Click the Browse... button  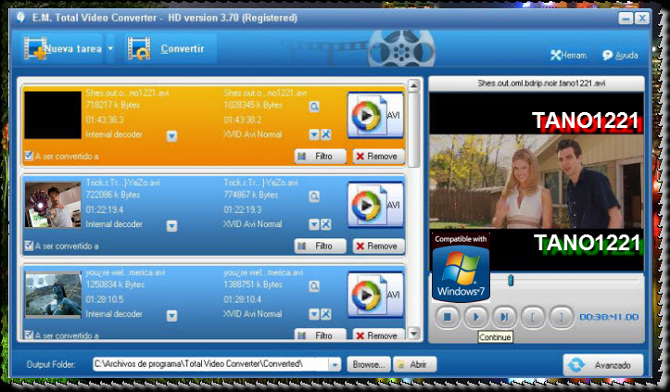coord(368,365)
